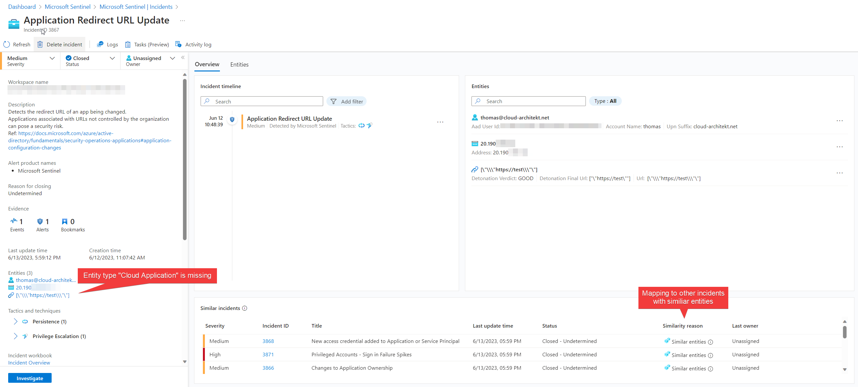
Task: Click the Dashboard breadcrumb
Action: coord(22,7)
